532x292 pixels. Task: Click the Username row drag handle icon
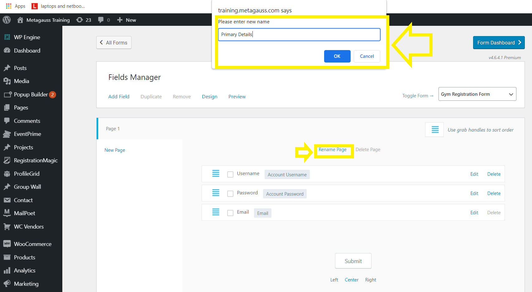click(x=216, y=174)
